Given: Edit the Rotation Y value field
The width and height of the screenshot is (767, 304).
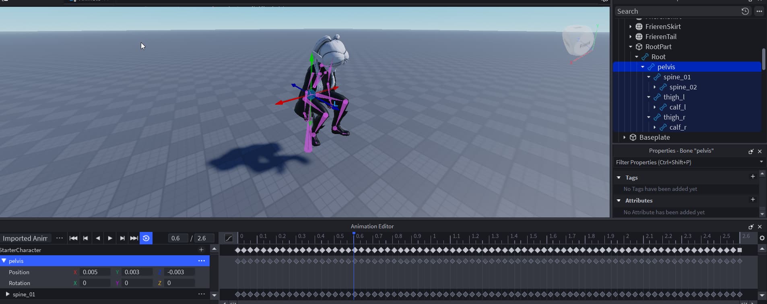Looking at the screenshot, I should [137, 283].
